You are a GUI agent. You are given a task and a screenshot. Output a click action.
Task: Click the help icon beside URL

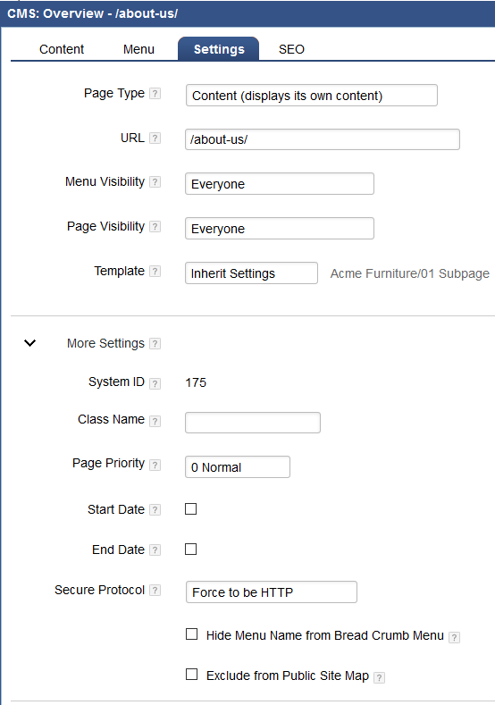(155, 138)
